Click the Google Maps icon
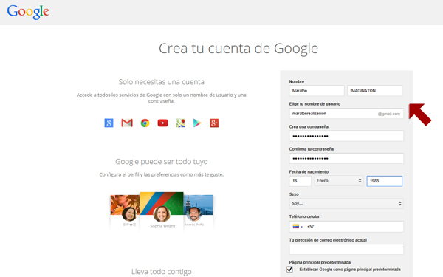The width and height of the screenshot is (443, 277). coord(181,123)
